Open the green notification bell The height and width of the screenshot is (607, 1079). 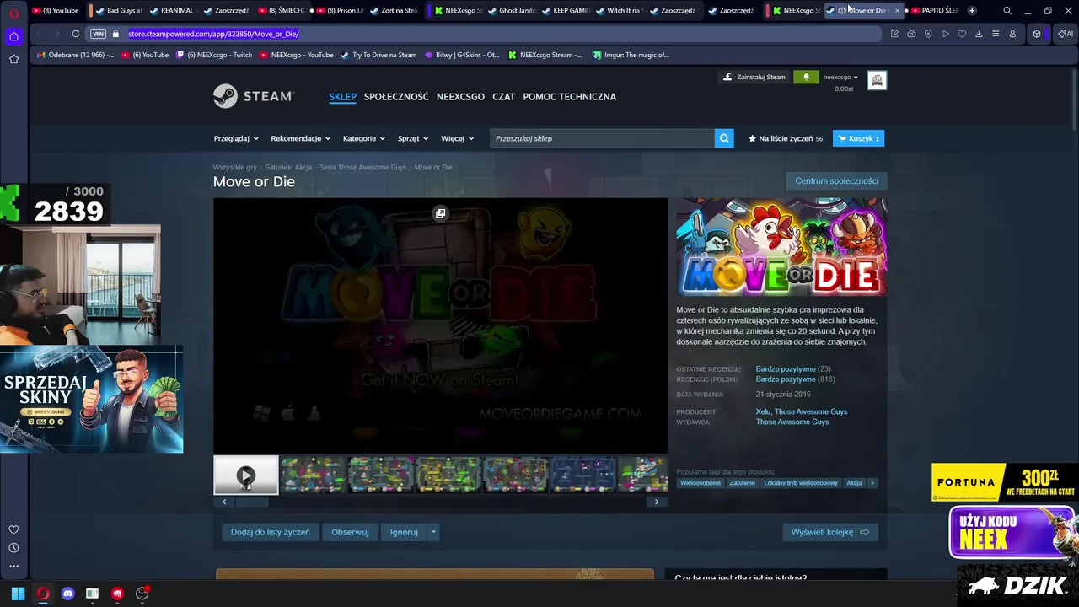pyautogui.click(x=806, y=77)
